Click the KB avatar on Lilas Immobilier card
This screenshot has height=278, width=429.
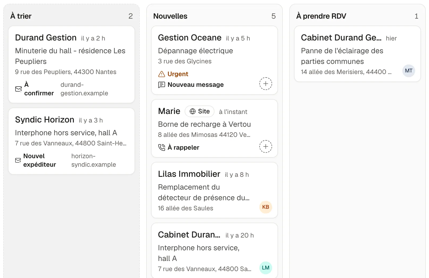point(265,207)
